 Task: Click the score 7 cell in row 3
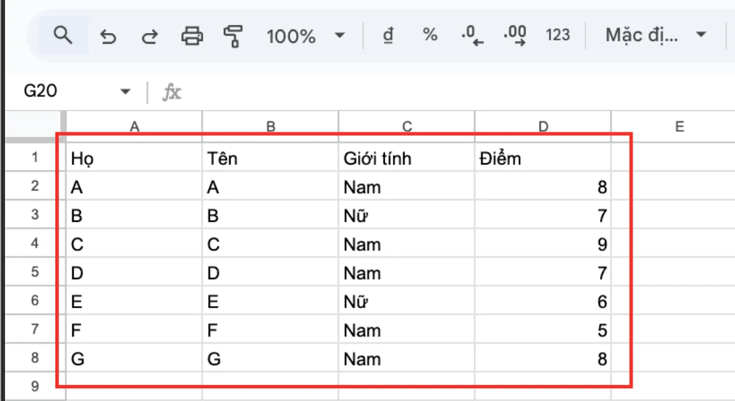[543, 215]
